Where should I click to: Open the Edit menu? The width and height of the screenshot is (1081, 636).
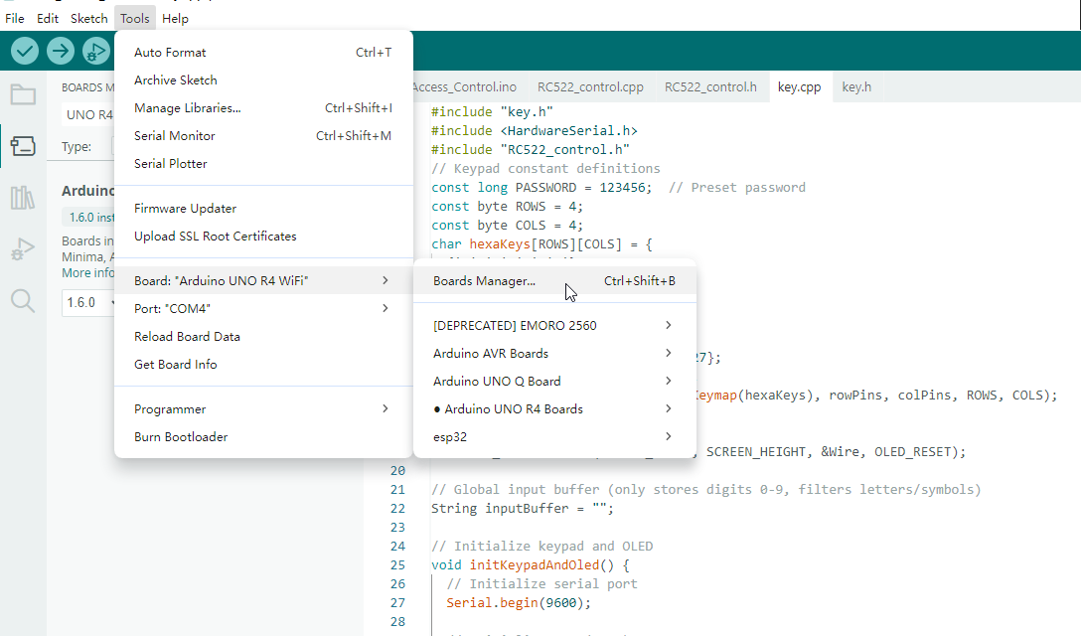[x=48, y=19]
